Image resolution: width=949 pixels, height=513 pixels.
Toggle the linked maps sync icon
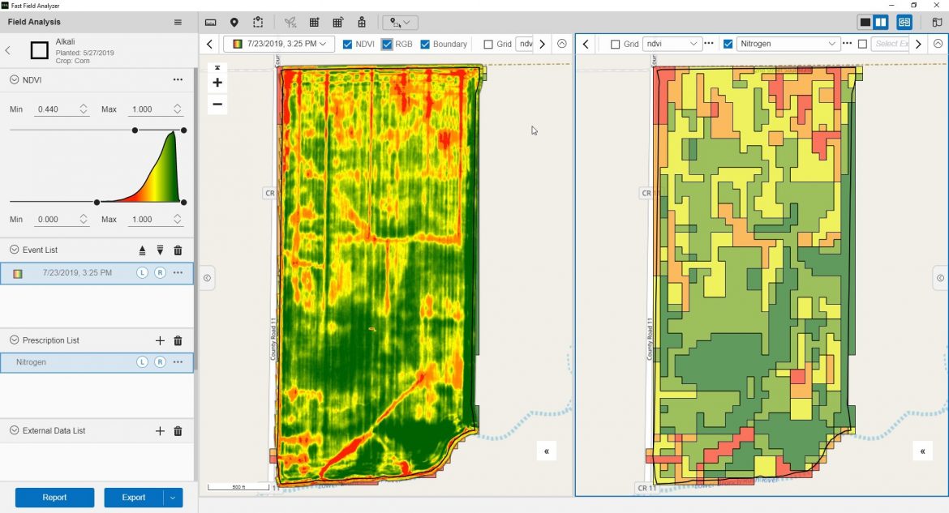tap(904, 23)
